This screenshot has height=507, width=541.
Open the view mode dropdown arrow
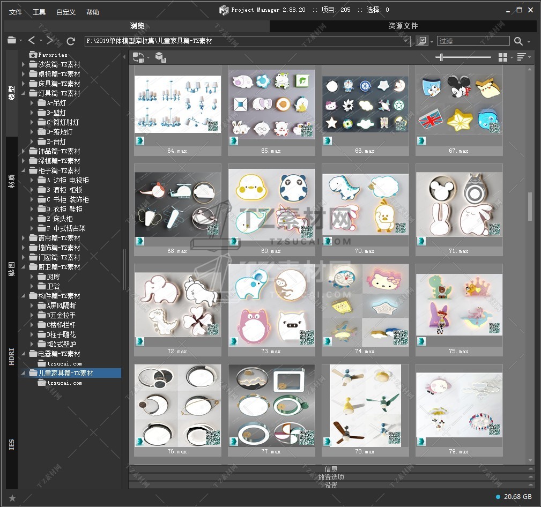click(512, 57)
